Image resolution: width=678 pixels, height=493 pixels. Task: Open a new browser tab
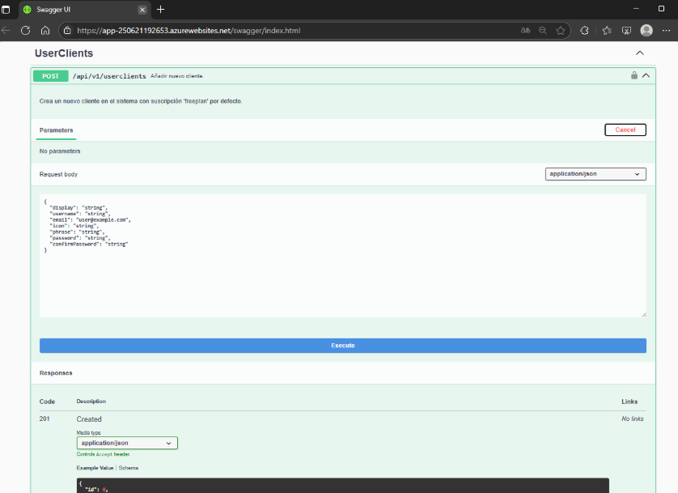(160, 9)
